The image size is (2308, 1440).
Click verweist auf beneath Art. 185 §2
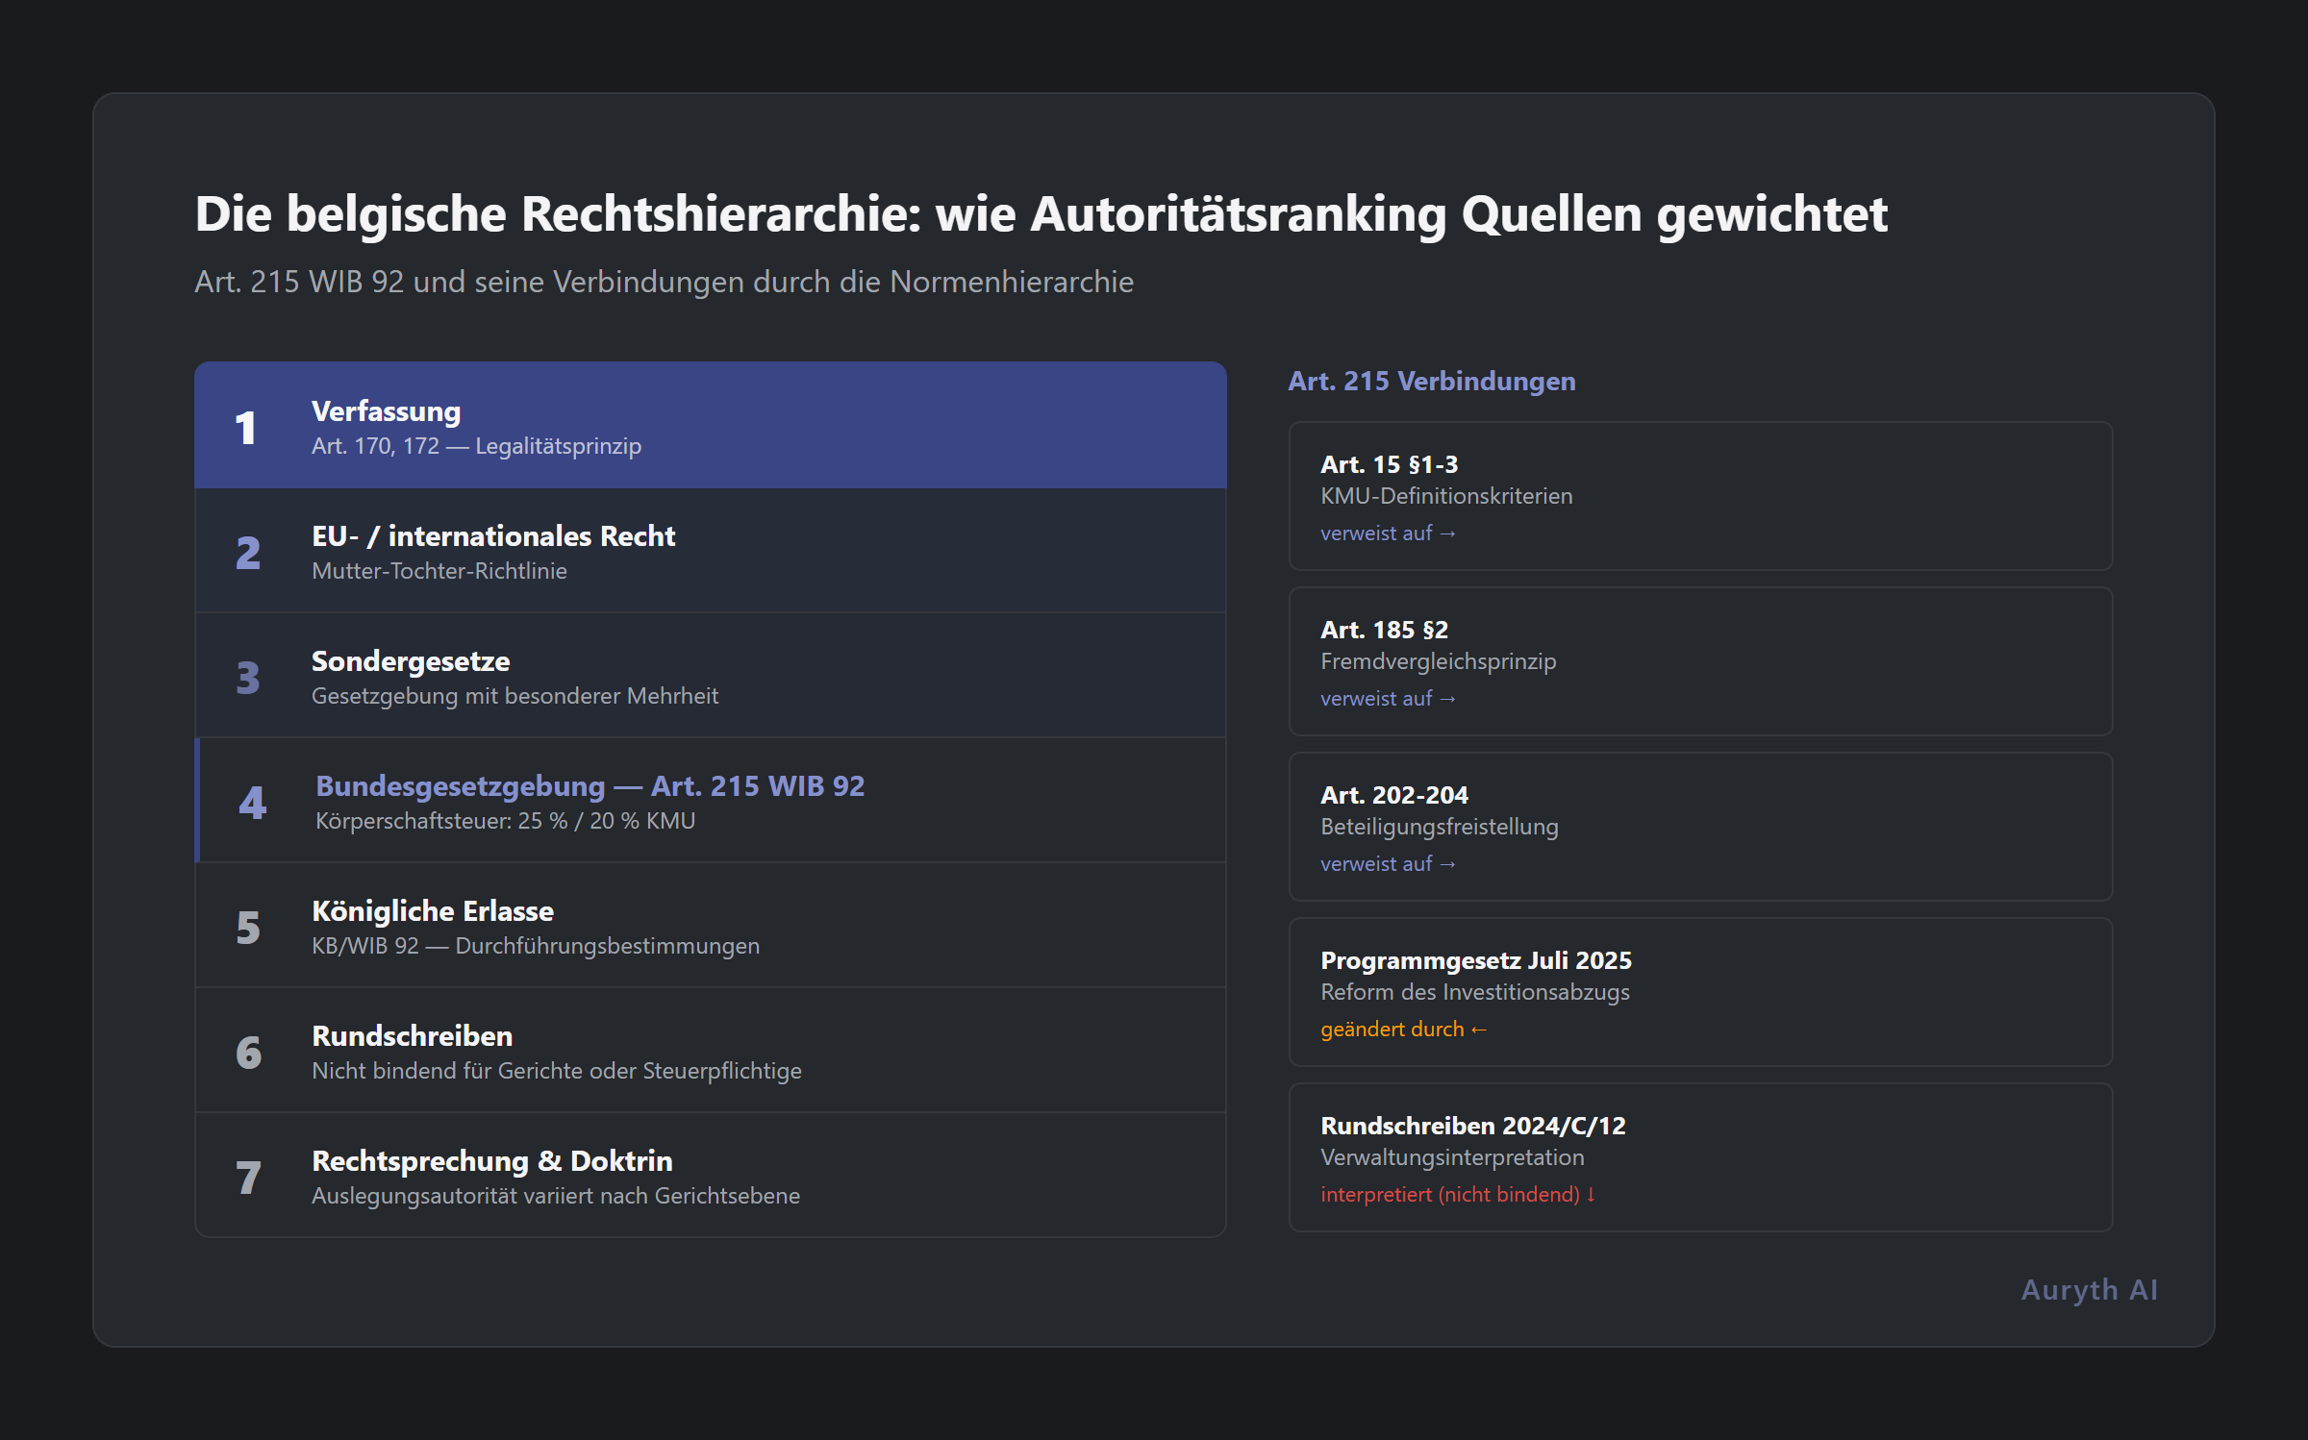tap(1388, 698)
